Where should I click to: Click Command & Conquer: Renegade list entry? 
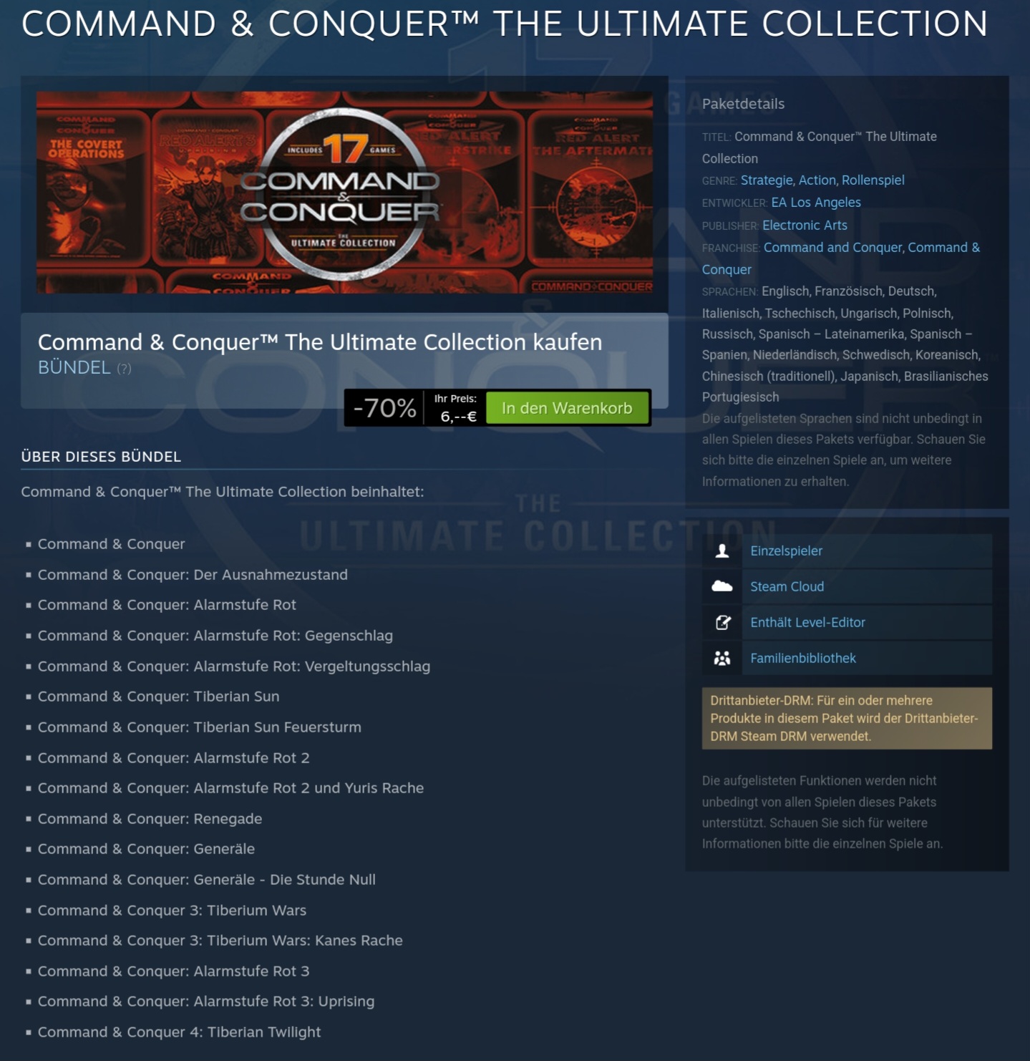pos(150,818)
